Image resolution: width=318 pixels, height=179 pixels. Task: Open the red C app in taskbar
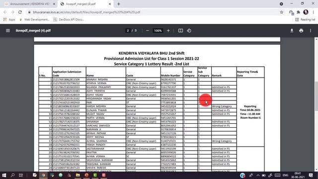click(104, 175)
